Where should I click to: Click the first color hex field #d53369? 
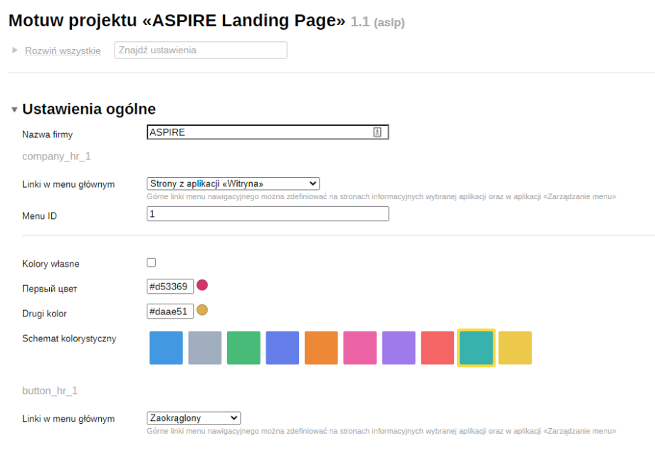[169, 287]
